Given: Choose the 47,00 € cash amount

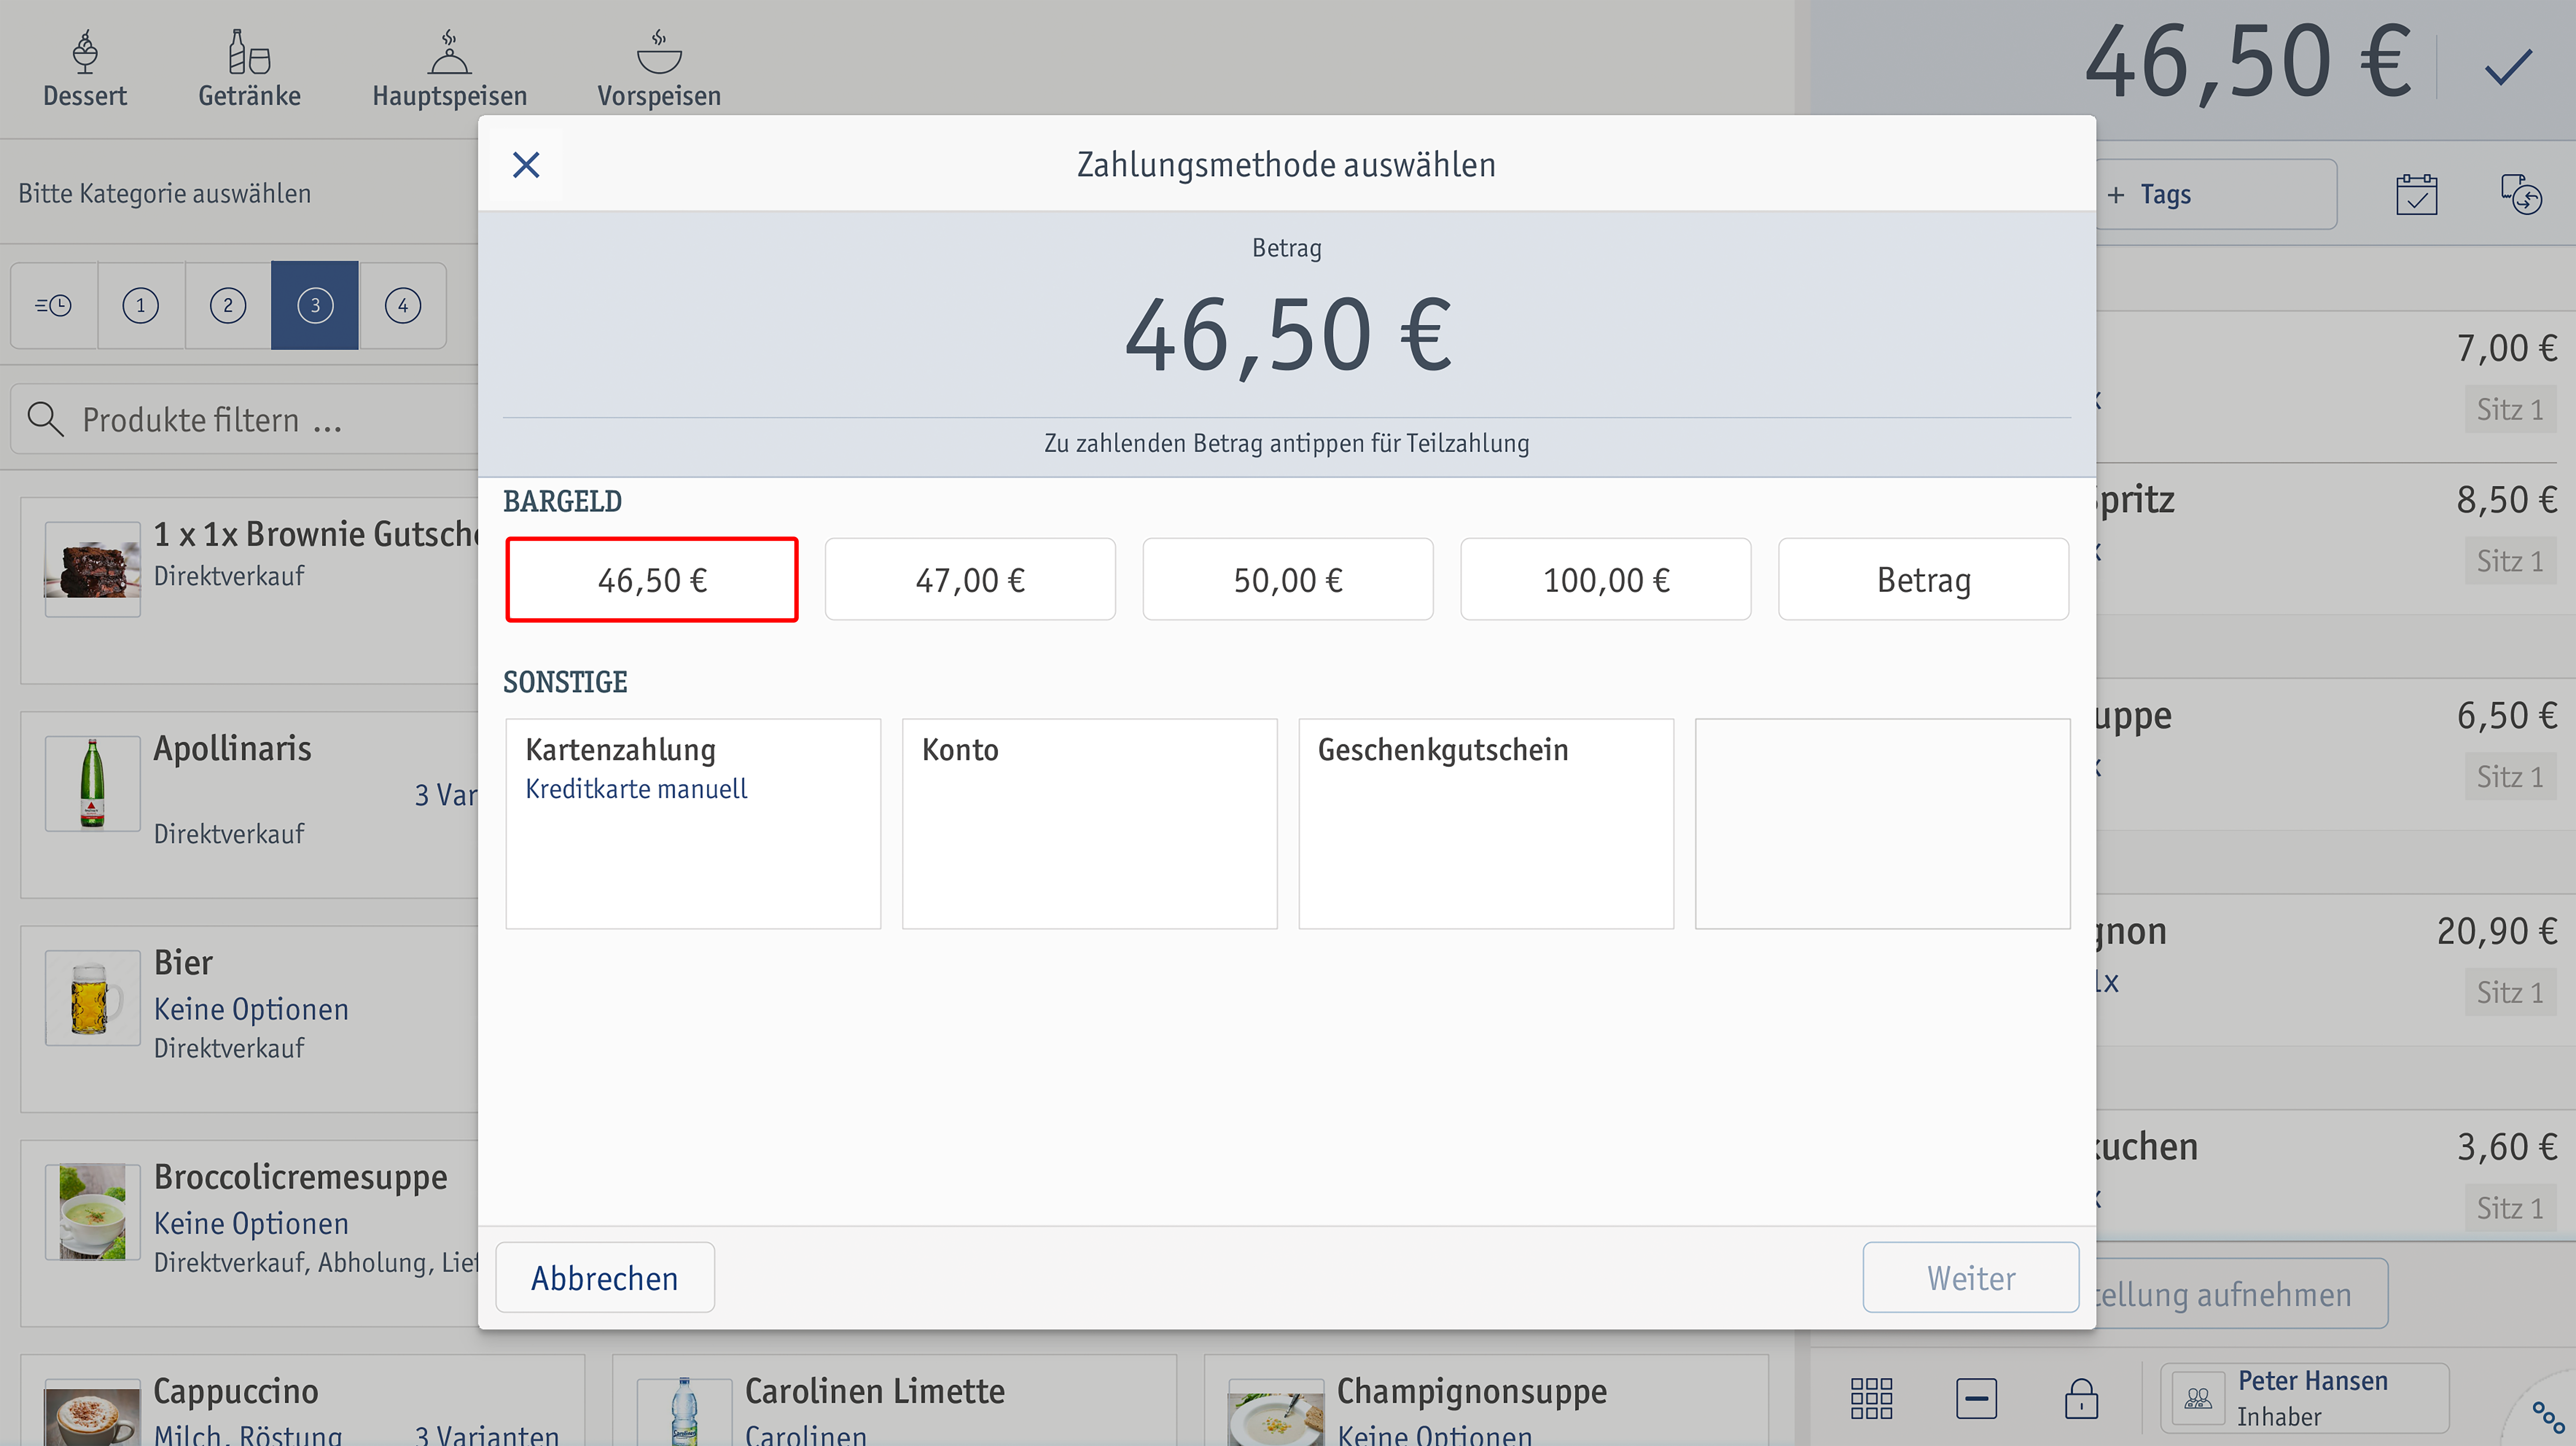Looking at the screenshot, I should [x=970, y=580].
